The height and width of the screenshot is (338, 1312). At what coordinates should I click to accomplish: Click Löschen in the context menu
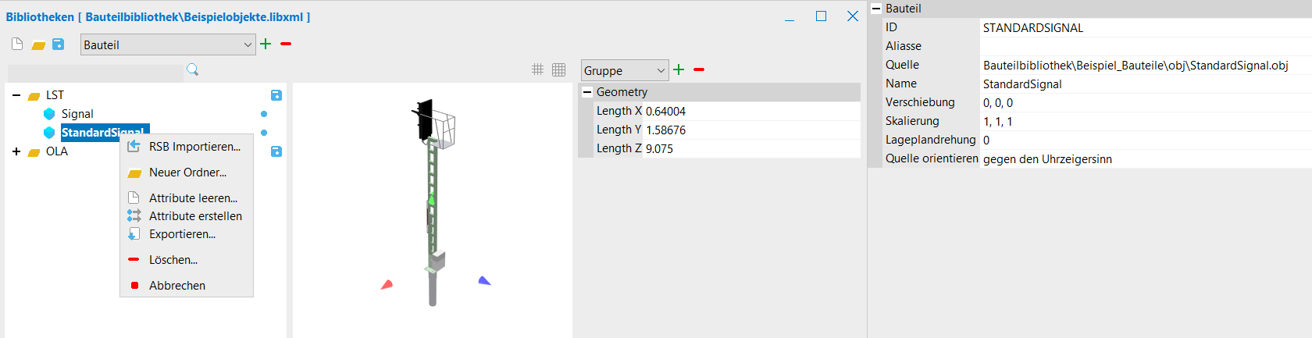(x=173, y=260)
